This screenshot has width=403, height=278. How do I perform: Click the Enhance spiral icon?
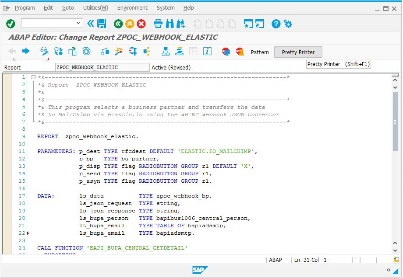tap(86, 51)
